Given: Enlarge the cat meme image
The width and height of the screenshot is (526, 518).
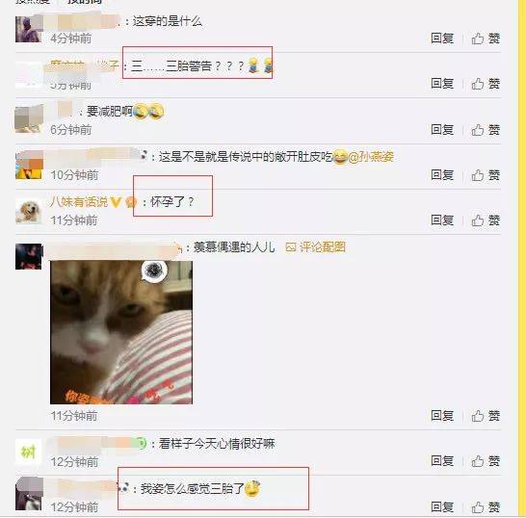Looking at the screenshot, I should [x=121, y=332].
